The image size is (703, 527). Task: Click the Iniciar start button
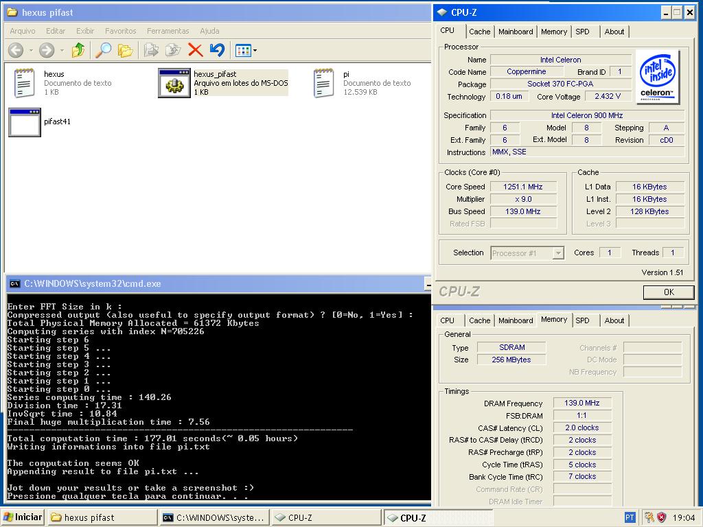23,517
